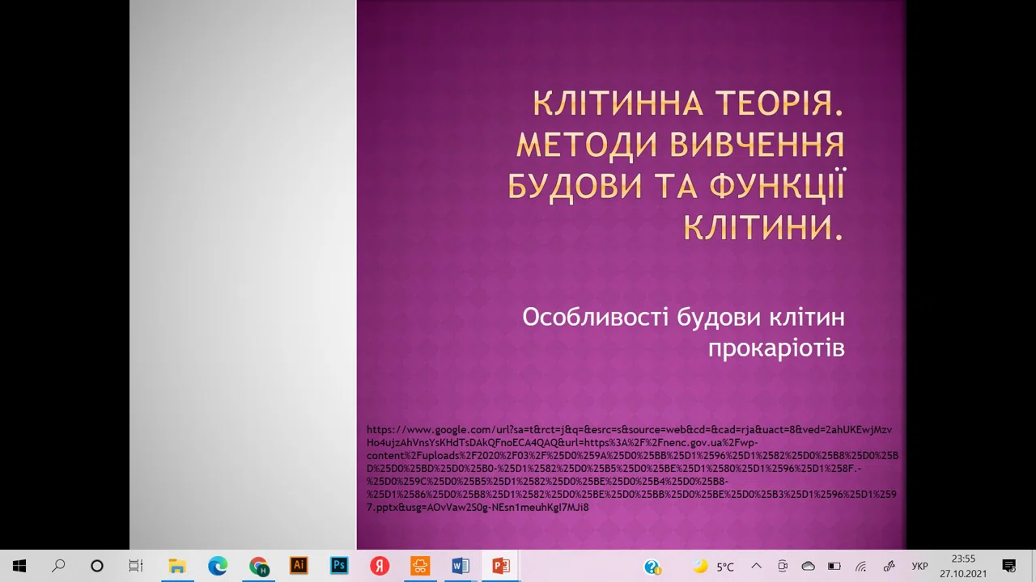The image size is (1036, 582).
Task: Open the google.com URL link on slide
Action: point(631,469)
